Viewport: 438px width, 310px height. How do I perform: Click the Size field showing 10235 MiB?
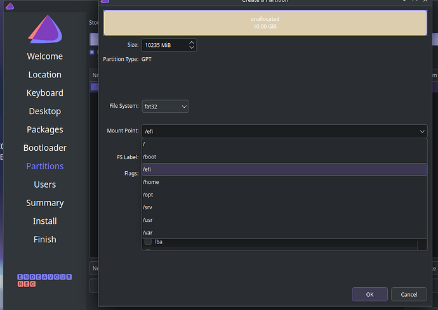(x=169, y=45)
